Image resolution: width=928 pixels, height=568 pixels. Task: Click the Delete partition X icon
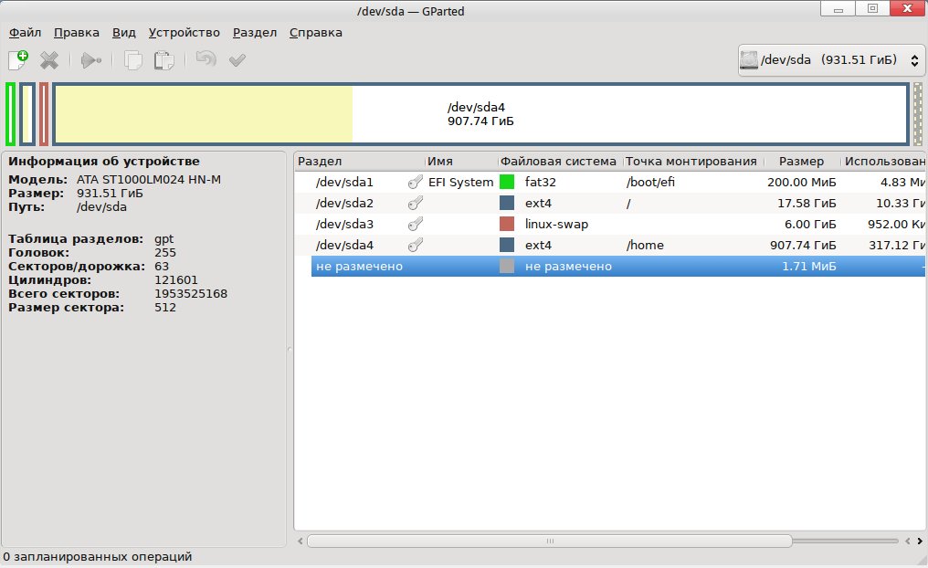(49, 59)
